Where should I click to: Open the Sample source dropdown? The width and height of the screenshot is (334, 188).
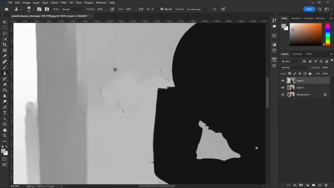click(x=197, y=9)
